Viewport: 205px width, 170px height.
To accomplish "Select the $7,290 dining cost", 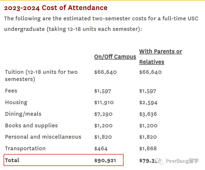I will coord(103,114).
